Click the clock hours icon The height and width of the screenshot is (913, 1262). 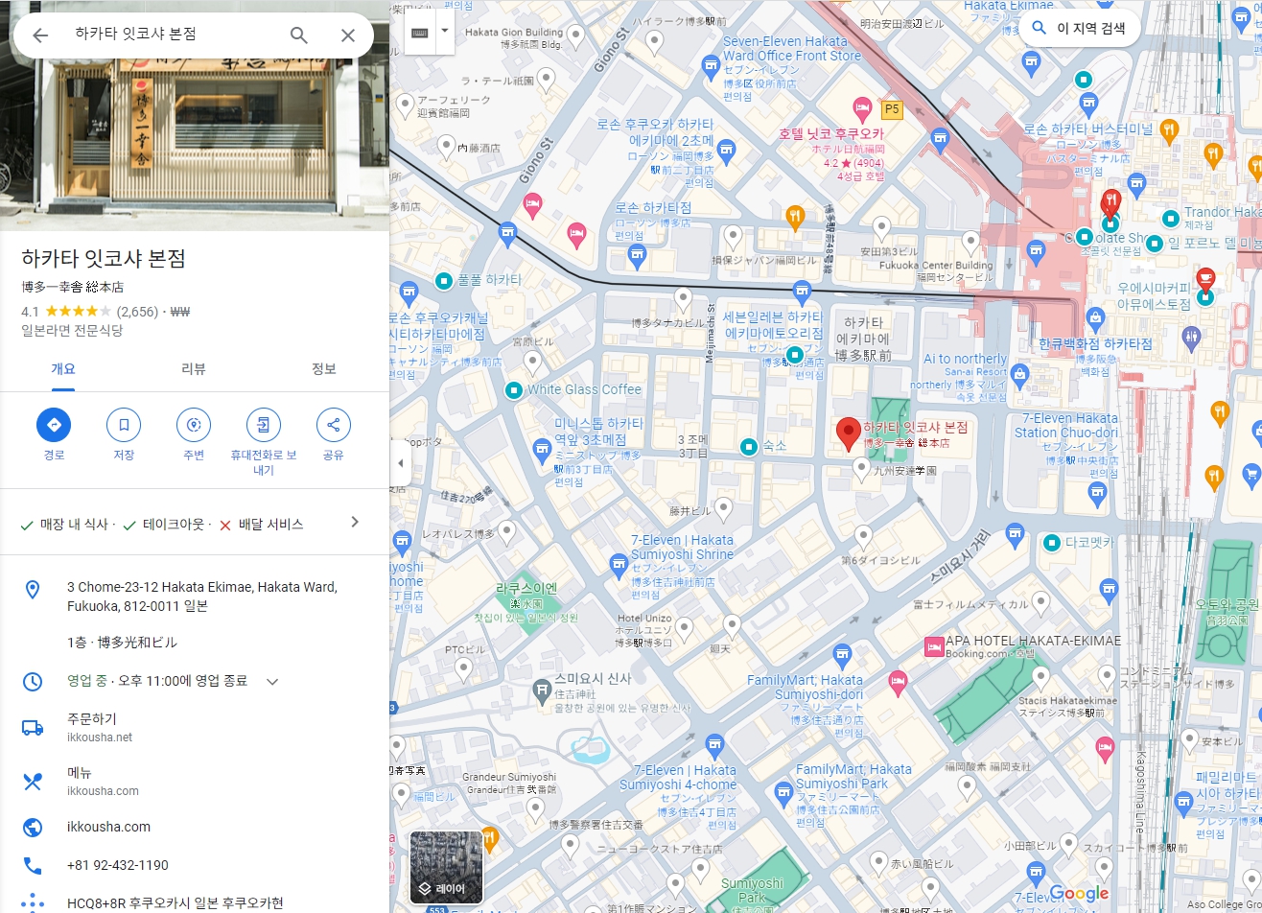tap(33, 681)
